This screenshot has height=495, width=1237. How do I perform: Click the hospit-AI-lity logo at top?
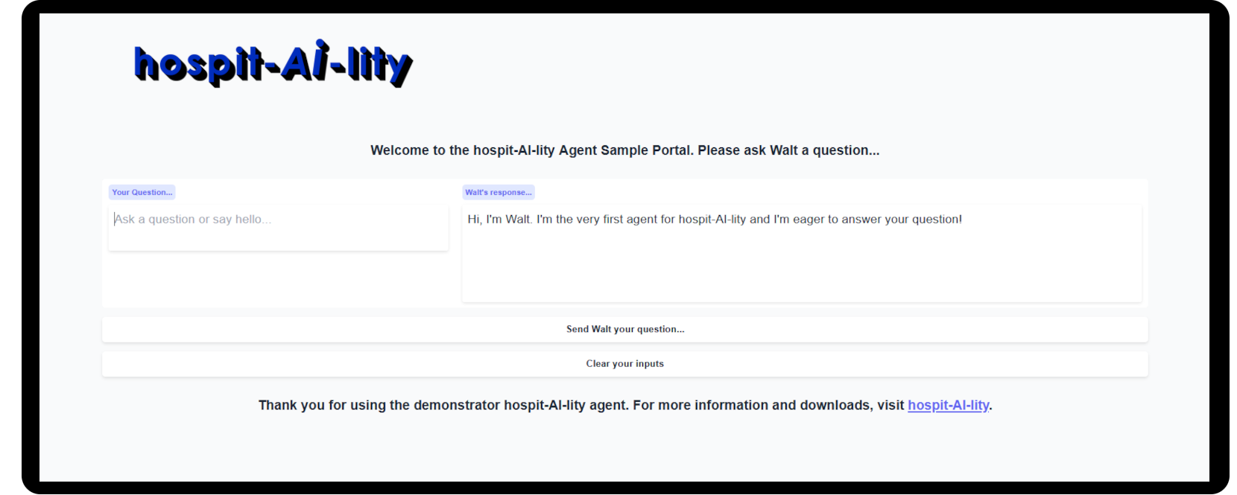[273, 63]
